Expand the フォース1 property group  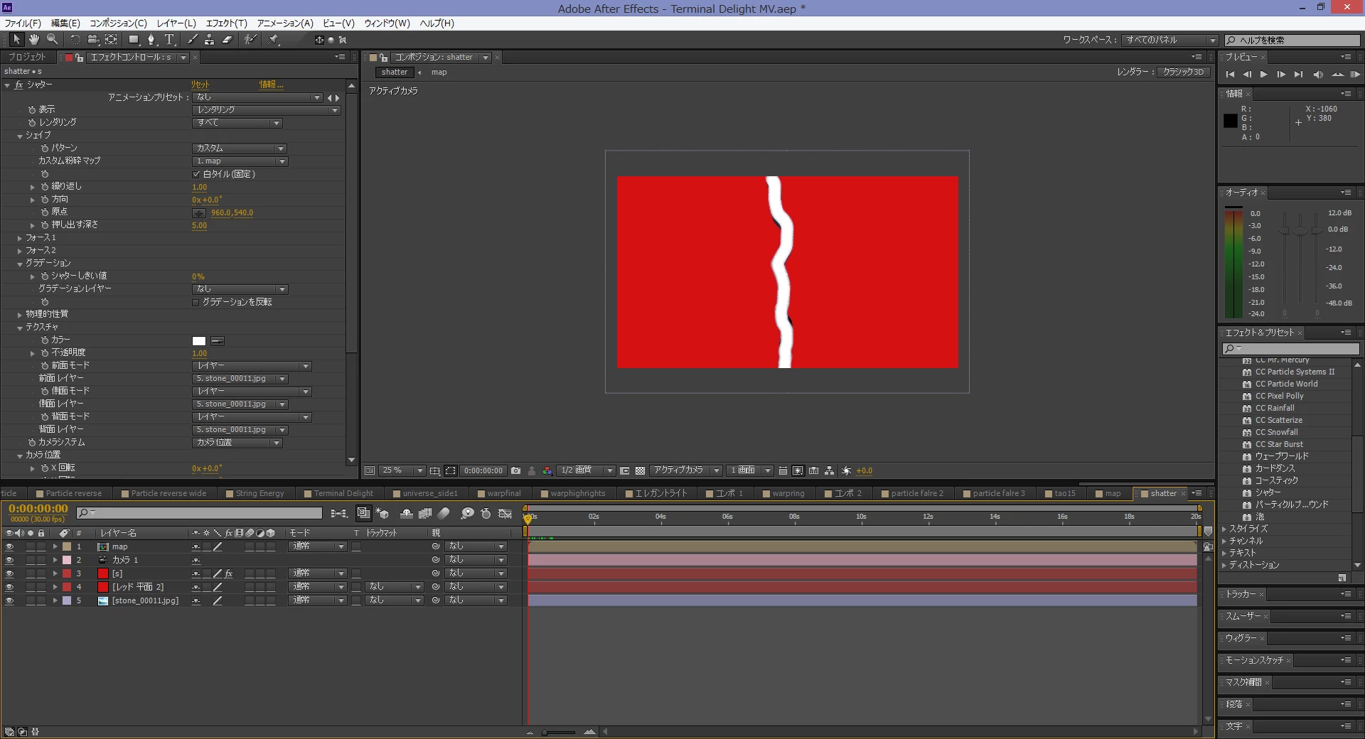[x=20, y=239]
